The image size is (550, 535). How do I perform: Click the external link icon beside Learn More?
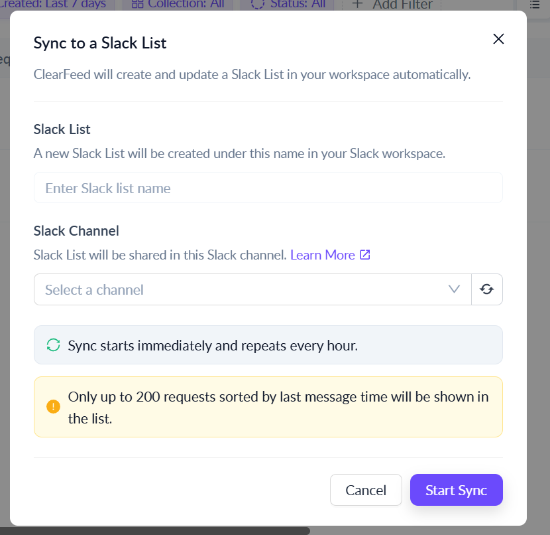tap(365, 255)
